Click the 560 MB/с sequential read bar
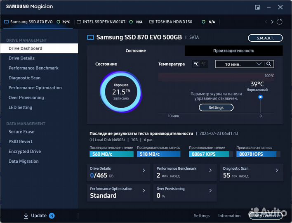The height and width of the screenshot is (223, 292). (x=111, y=154)
